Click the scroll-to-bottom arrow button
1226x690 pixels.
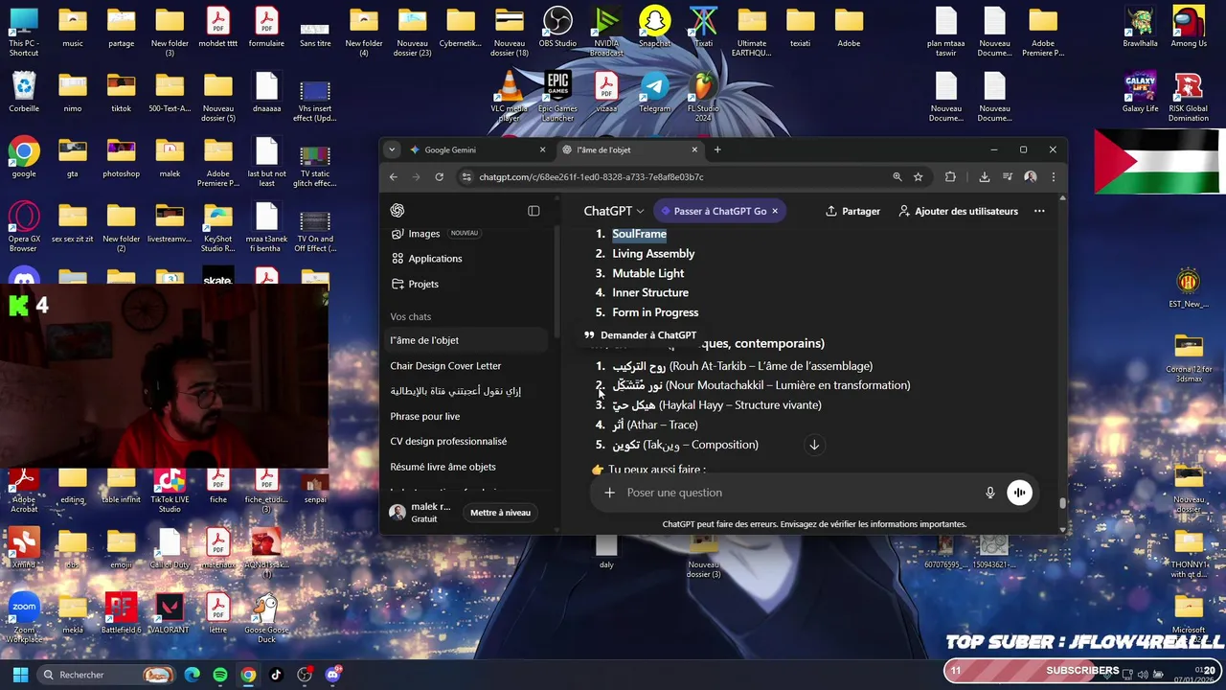814,445
